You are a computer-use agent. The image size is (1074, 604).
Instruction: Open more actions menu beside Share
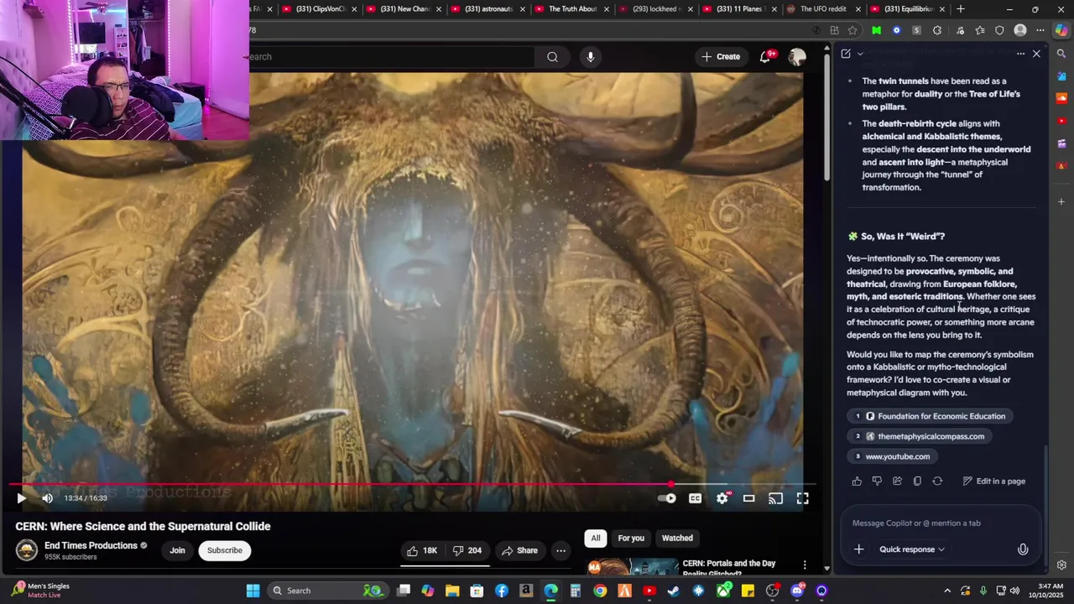coord(560,550)
